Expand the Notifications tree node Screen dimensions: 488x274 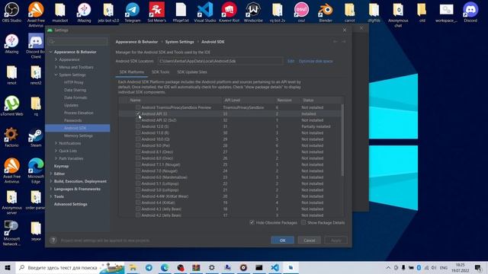[56, 143]
